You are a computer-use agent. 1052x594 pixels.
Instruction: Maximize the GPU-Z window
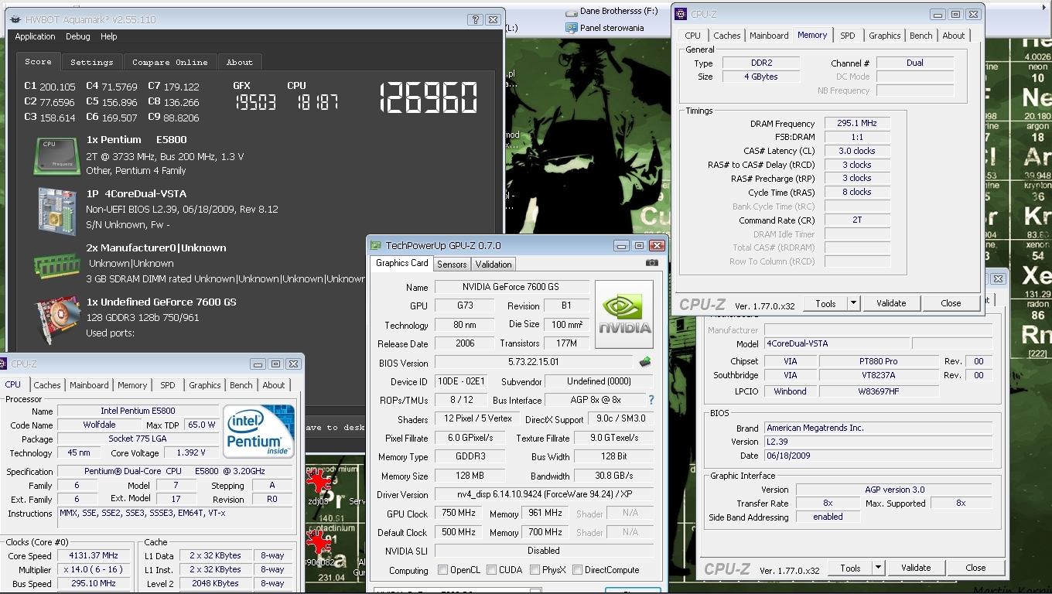pyautogui.click(x=639, y=245)
